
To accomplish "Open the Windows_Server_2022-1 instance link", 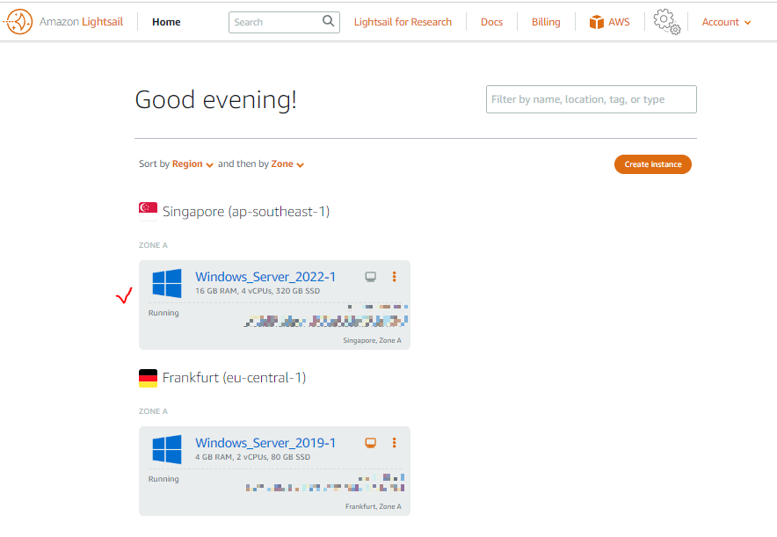I will [x=265, y=277].
